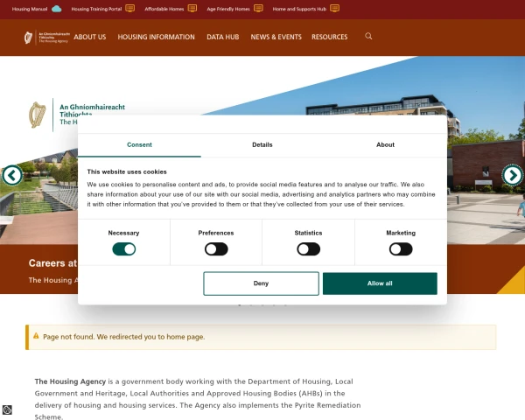
Task: Switch to the Details tab
Action: 262,145
